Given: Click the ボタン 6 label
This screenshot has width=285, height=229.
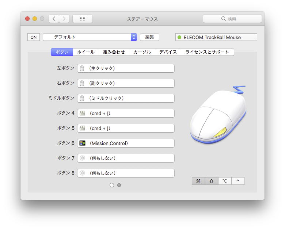Looking at the screenshot, I should coord(66,143).
